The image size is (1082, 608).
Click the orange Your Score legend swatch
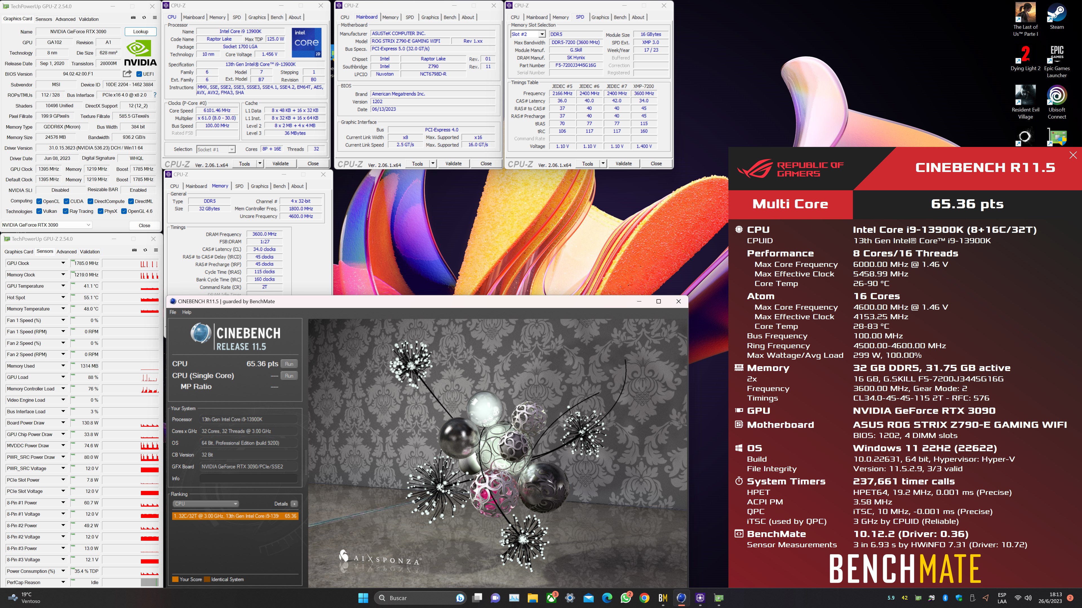pos(175,580)
